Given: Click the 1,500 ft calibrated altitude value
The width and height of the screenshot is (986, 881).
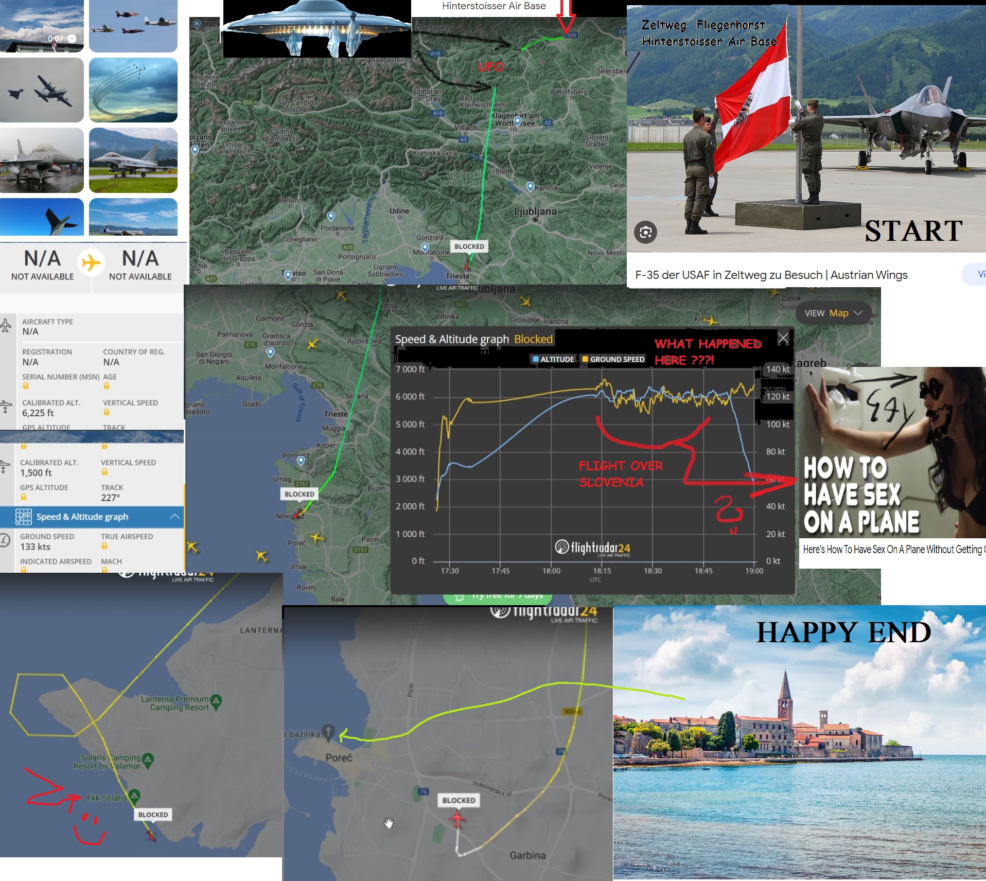Looking at the screenshot, I should [x=36, y=472].
